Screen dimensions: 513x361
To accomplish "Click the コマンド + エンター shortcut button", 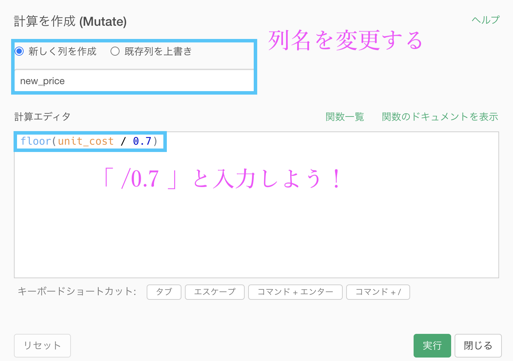I will point(295,292).
